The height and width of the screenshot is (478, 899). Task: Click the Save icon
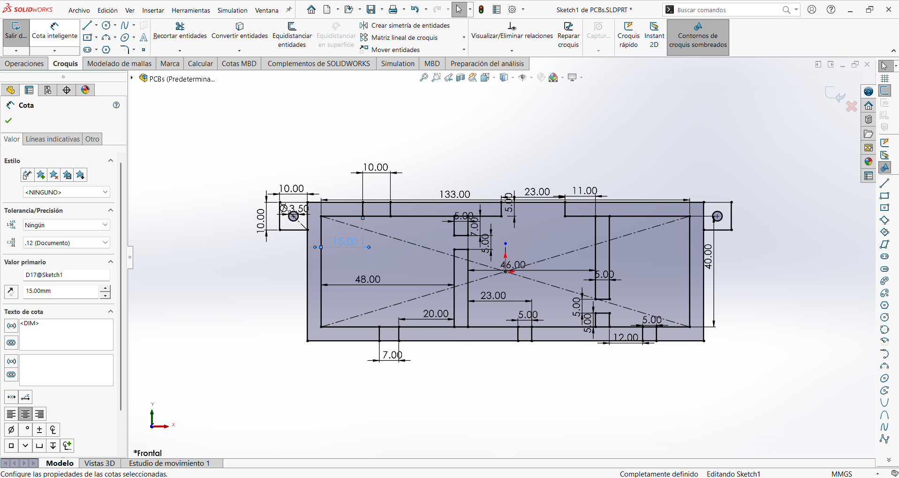(x=371, y=9)
